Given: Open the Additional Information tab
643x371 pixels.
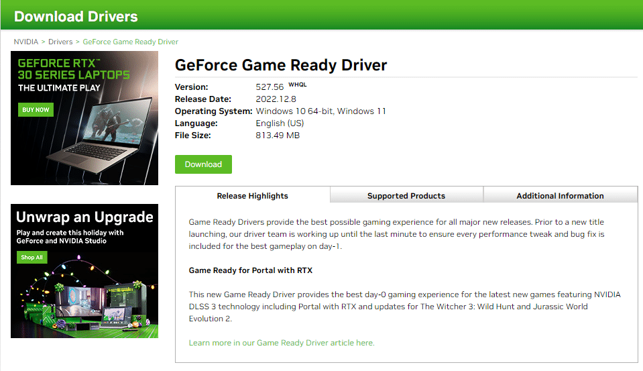Looking at the screenshot, I should click(560, 196).
